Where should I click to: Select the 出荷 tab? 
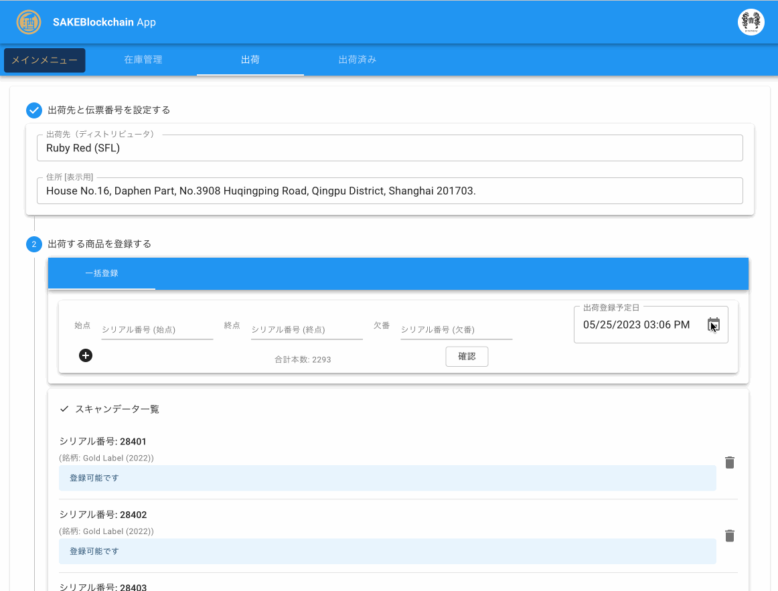point(250,60)
